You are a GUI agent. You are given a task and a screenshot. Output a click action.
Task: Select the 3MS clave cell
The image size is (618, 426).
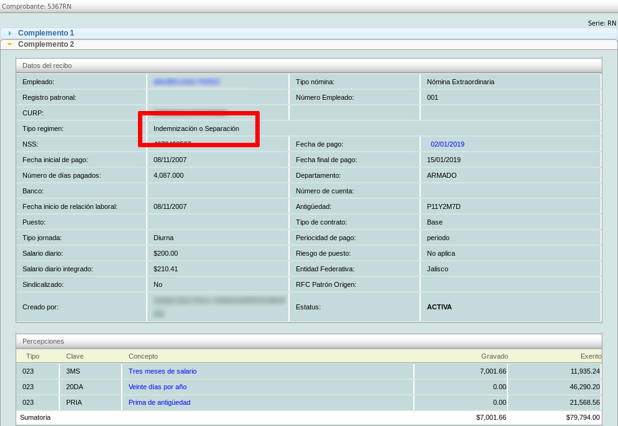74,371
